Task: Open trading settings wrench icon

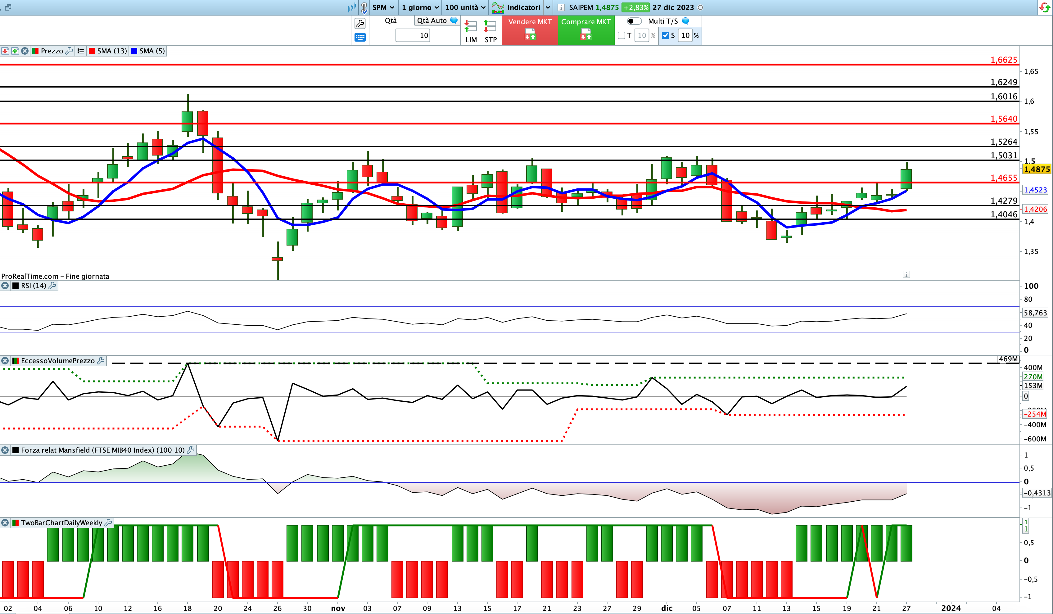Action: [360, 23]
